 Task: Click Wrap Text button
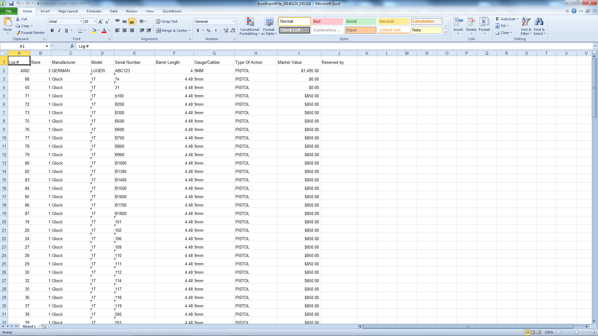click(x=167, y=21)
